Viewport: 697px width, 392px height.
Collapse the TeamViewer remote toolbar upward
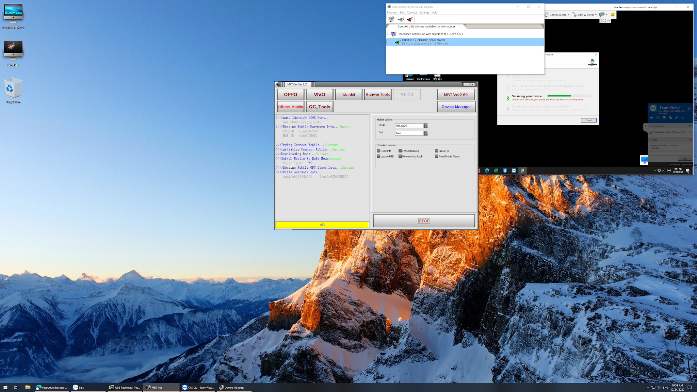(x=609, y=21)
